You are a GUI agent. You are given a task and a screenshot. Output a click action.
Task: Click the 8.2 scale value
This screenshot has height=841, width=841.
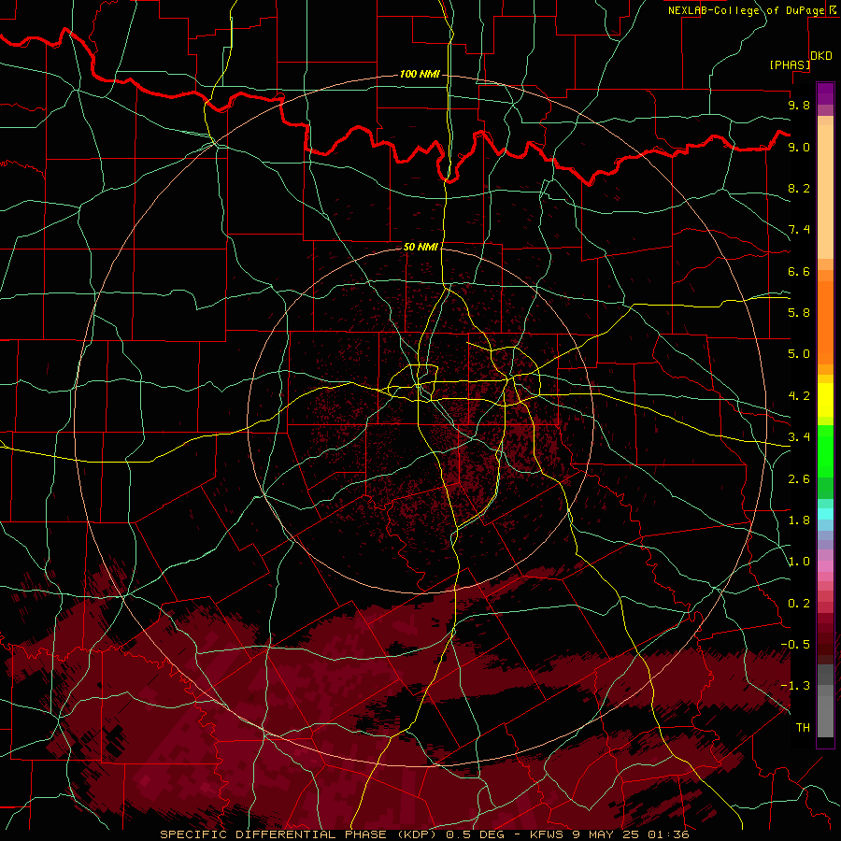[x=799, y=188]
